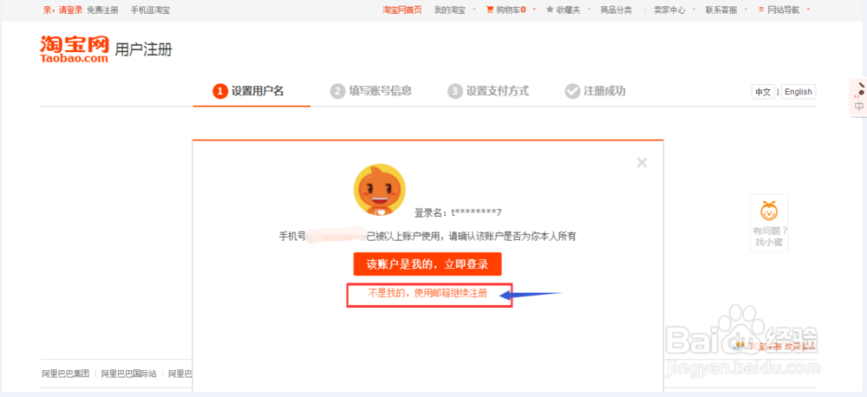Click the Taobao.com logo
This screenshot has width=867, height=397.
[74, 49]
